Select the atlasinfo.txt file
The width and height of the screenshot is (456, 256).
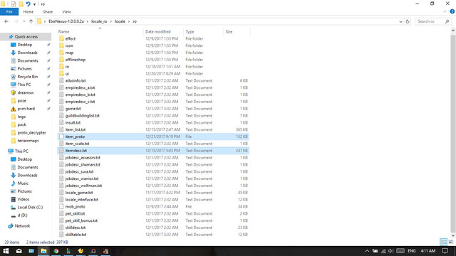pyautogui.click(x=76, y=80)
